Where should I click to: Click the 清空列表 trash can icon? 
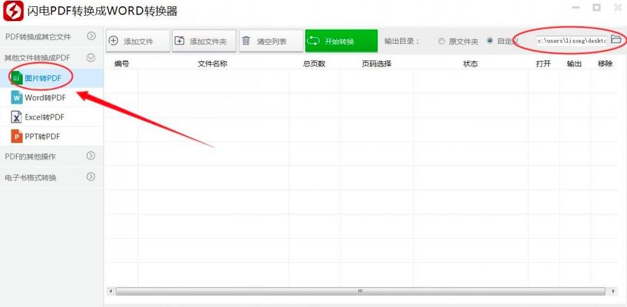pos(246,41)
